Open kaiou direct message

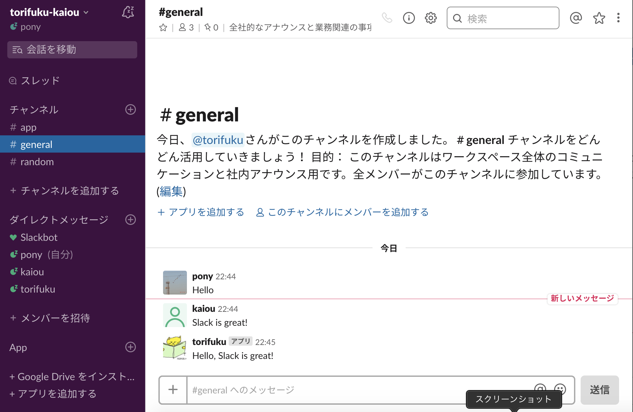click(73, 272)
